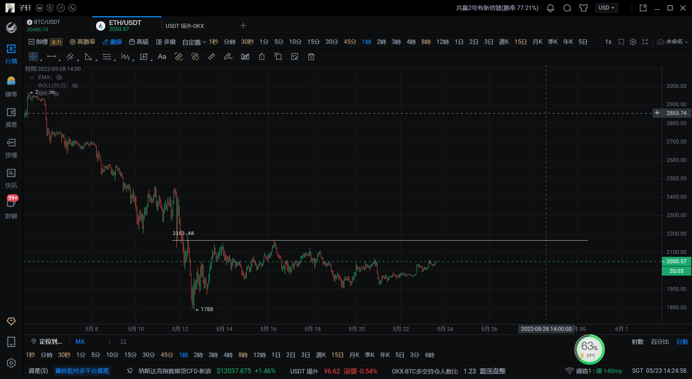Viewport: 692px width, 379px height.
Task: Switch price scale to 百分比 percentage
Action: coord(660,342)
